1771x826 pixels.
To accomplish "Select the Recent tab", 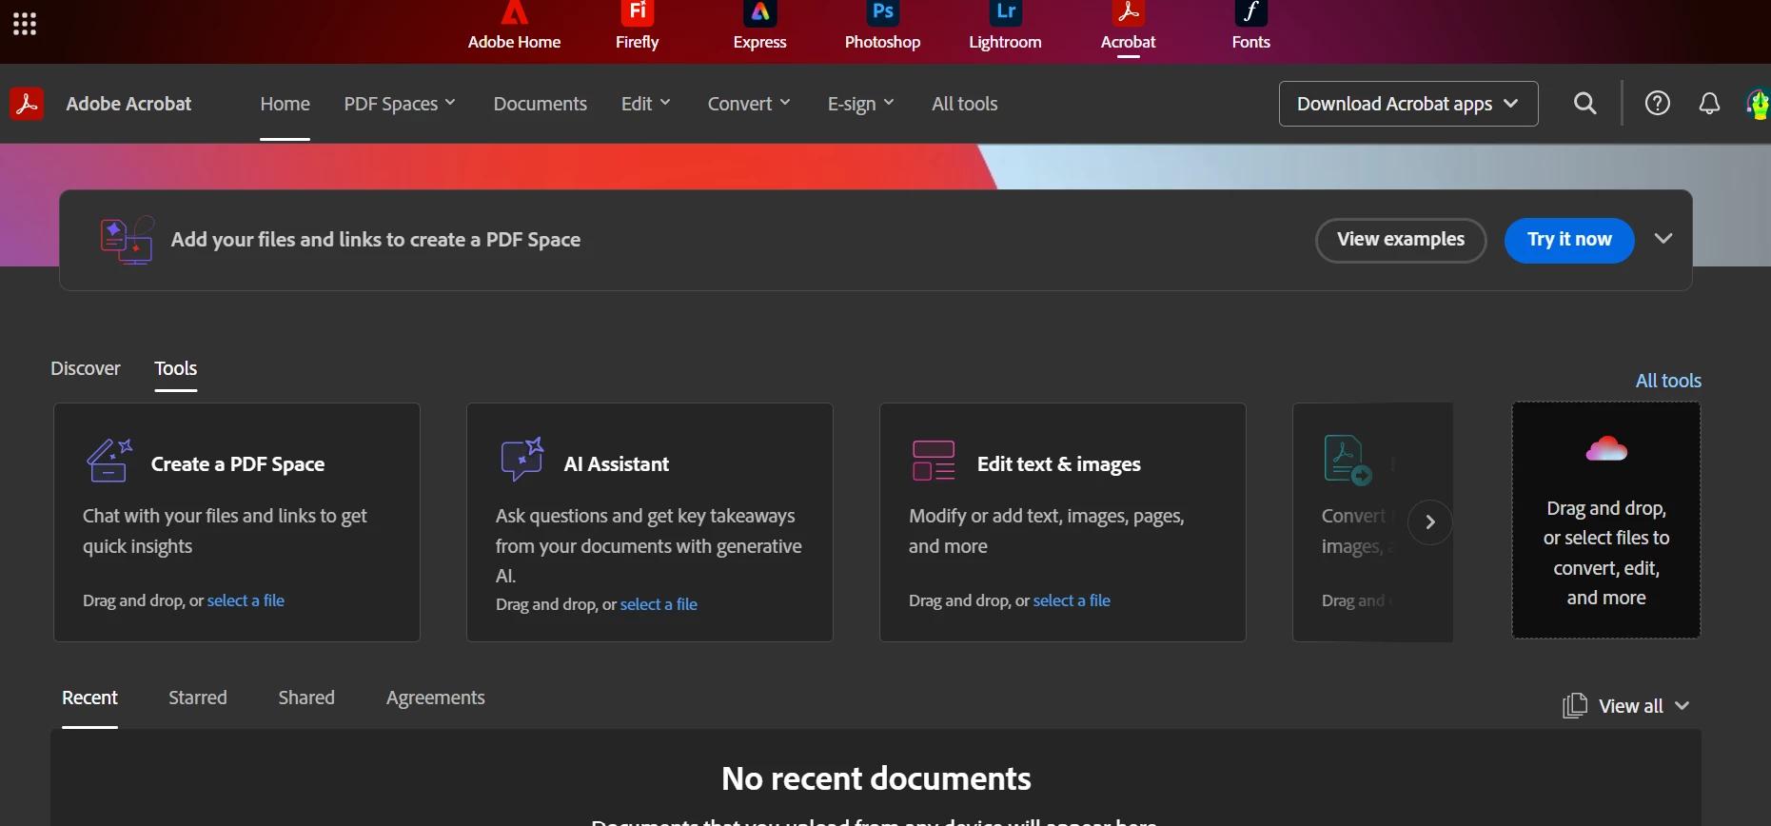I will pyautogui.click(x=89, y=698).
